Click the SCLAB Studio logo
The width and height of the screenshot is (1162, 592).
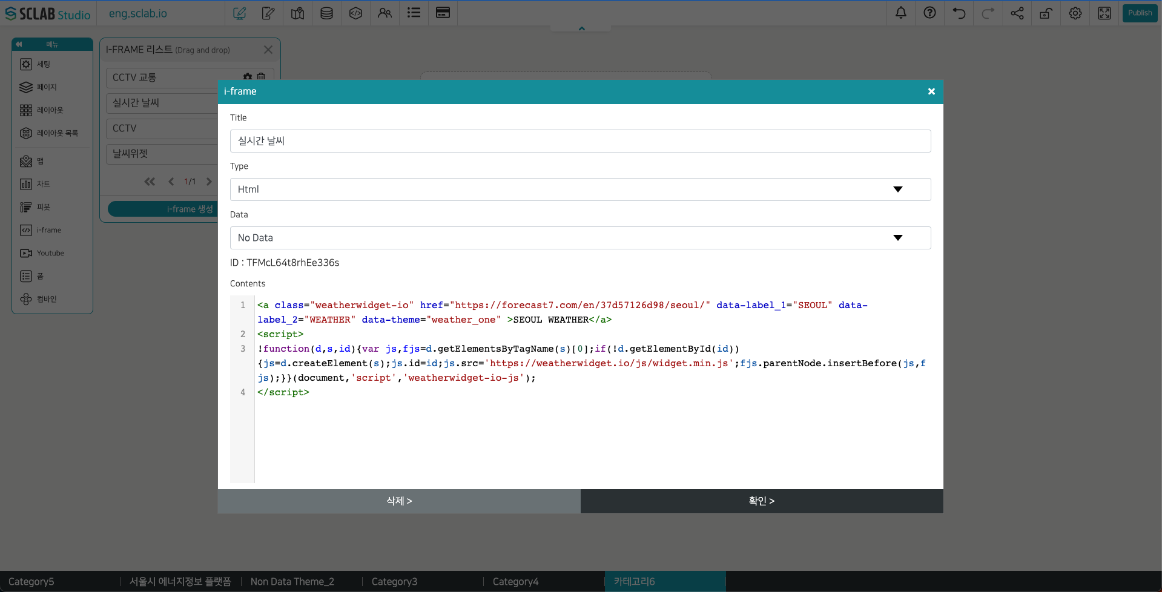click(48, 13)
